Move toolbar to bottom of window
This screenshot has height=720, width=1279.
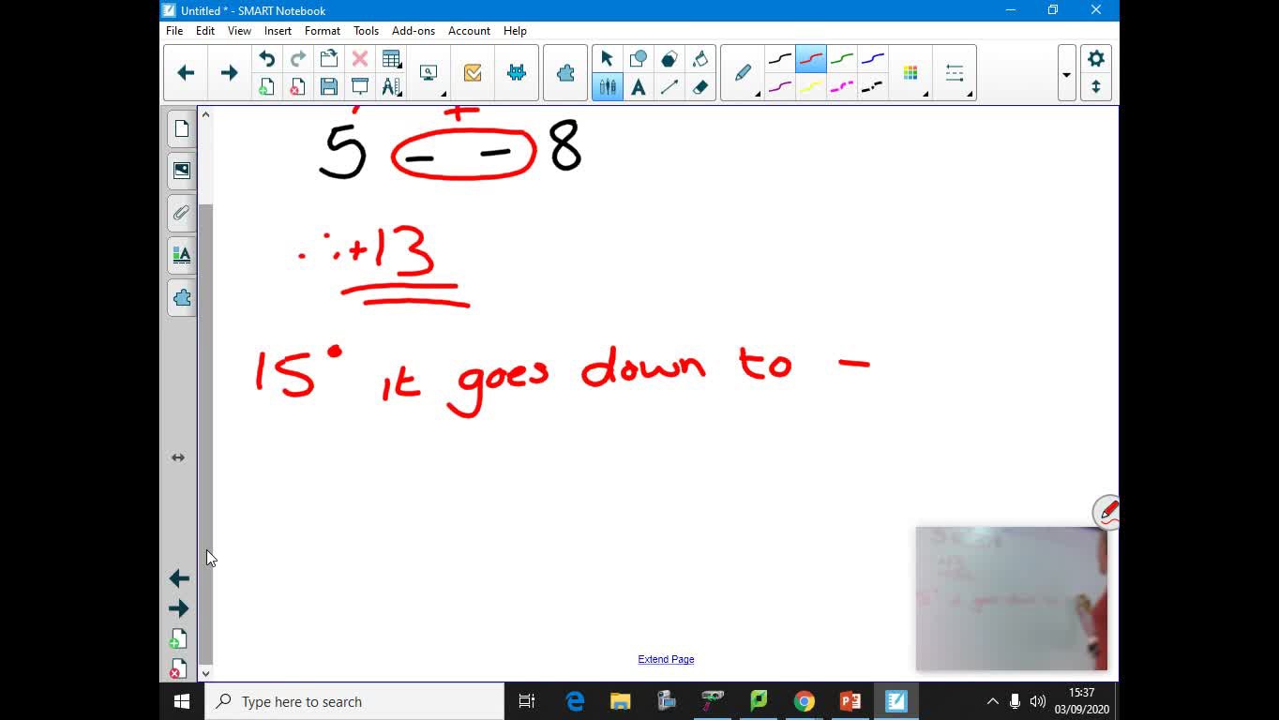click(x=1095, y=87)
